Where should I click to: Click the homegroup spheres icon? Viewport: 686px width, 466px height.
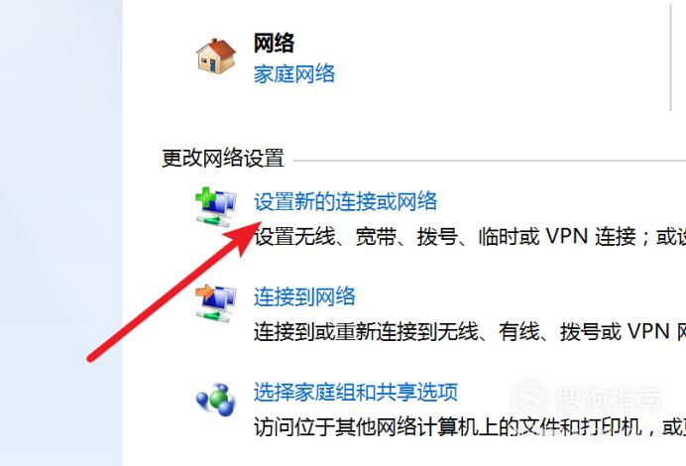[216, 400]
